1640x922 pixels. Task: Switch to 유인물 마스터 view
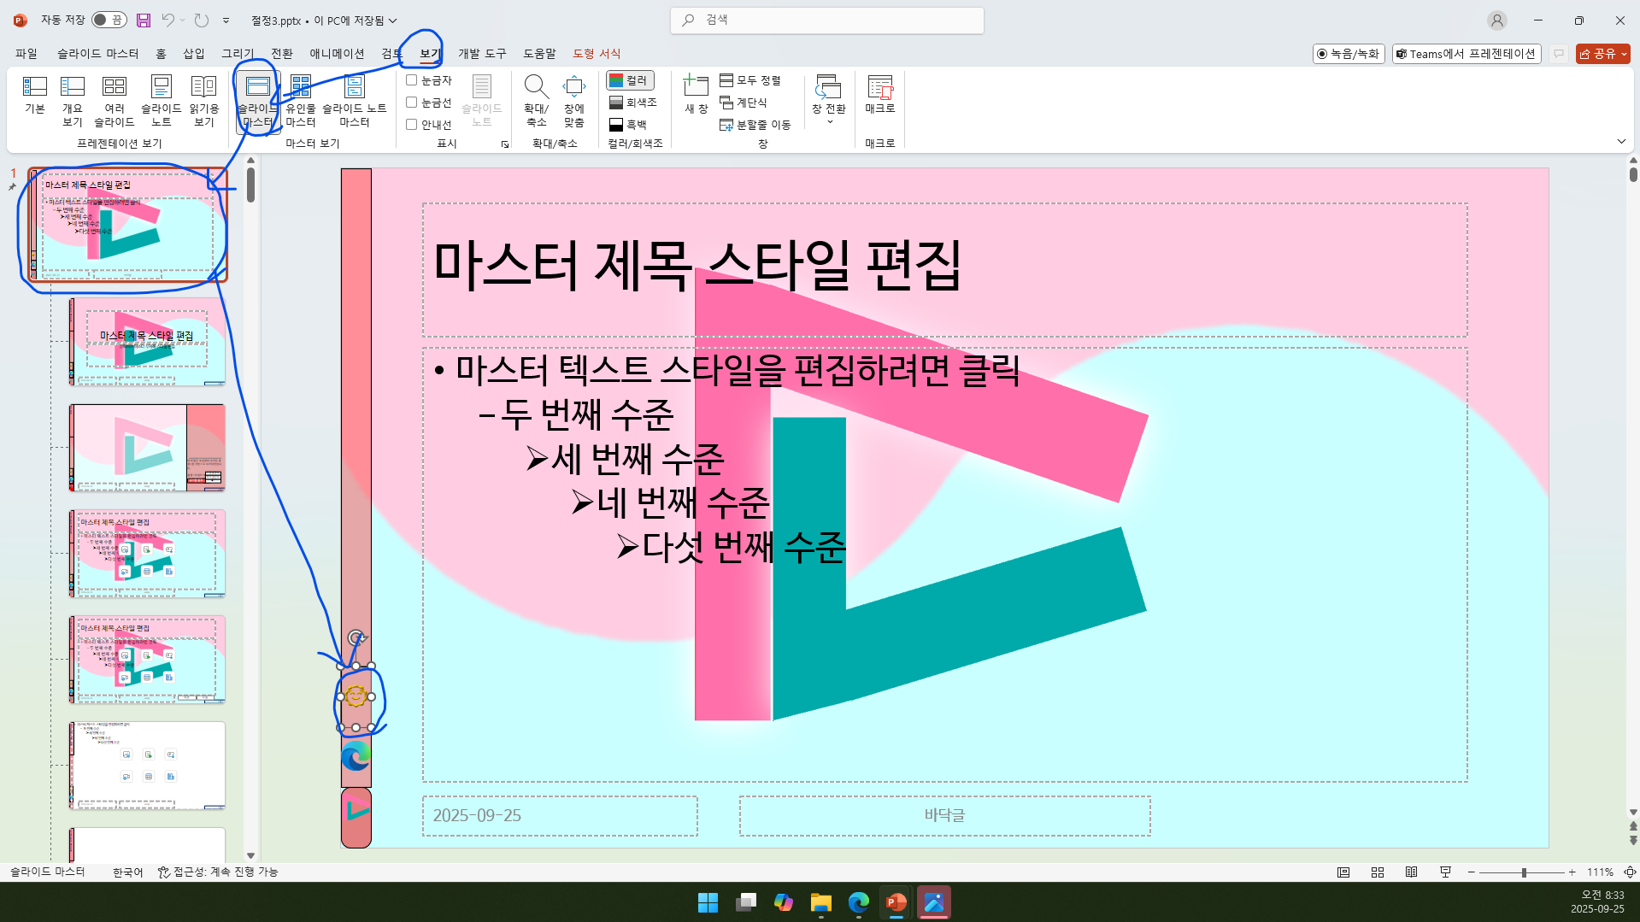[301, 97]
